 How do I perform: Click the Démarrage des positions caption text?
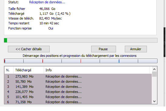coord(80,56)
